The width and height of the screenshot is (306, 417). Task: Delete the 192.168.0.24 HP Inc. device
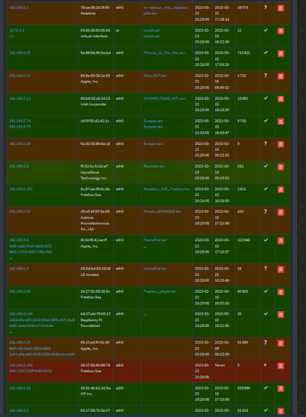281,389
